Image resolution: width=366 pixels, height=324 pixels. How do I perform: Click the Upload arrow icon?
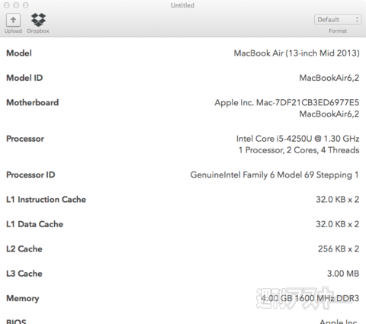(13, 20)
